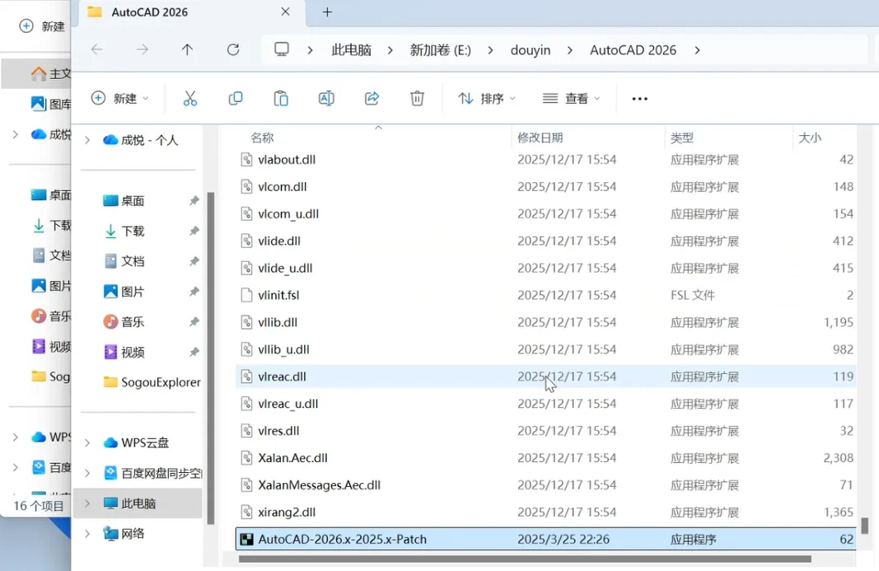Expand the 百度网盘同步空间 tree node

pyautogui.click(x=86, y=474)
